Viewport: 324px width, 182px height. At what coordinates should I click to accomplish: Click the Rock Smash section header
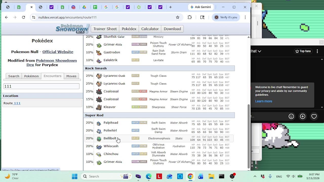tap(159, 68)
